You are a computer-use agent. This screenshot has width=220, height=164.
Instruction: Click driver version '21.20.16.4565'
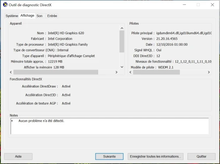167,39
